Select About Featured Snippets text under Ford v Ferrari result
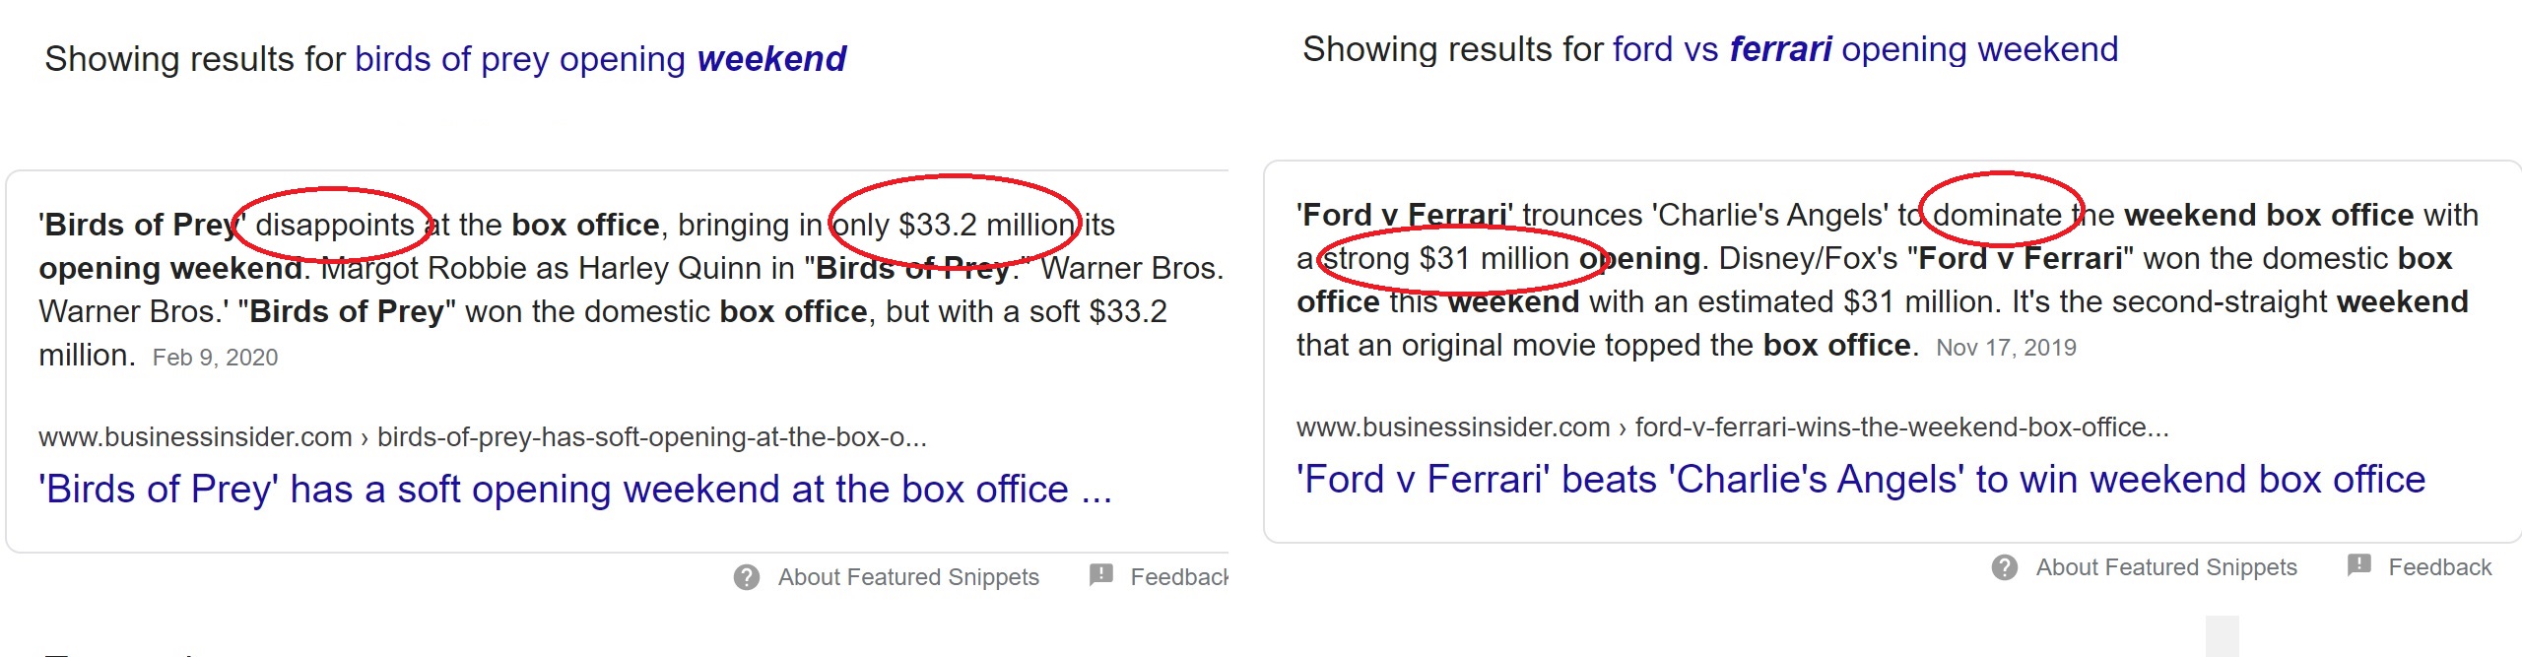 pyautogui.click(x=2166, y=567)
